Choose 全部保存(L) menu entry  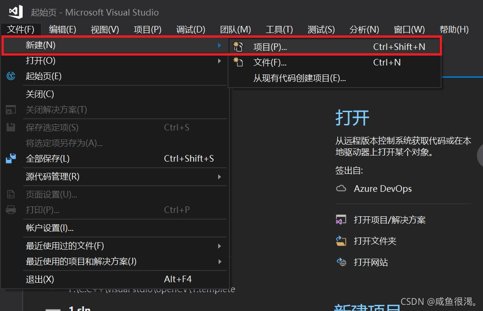(115, 159)
